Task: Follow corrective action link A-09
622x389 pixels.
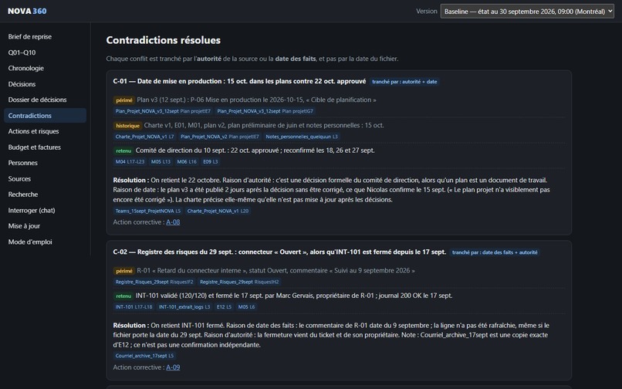Action: (x=173, y=367)
